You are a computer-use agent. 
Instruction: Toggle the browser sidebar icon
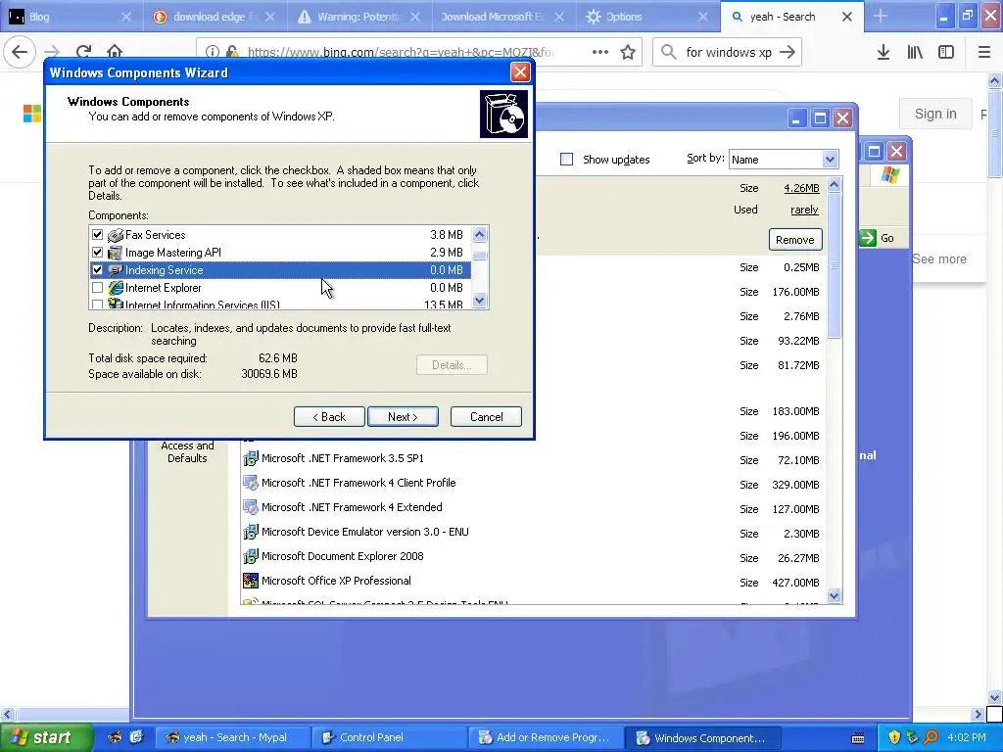(946, 52)
